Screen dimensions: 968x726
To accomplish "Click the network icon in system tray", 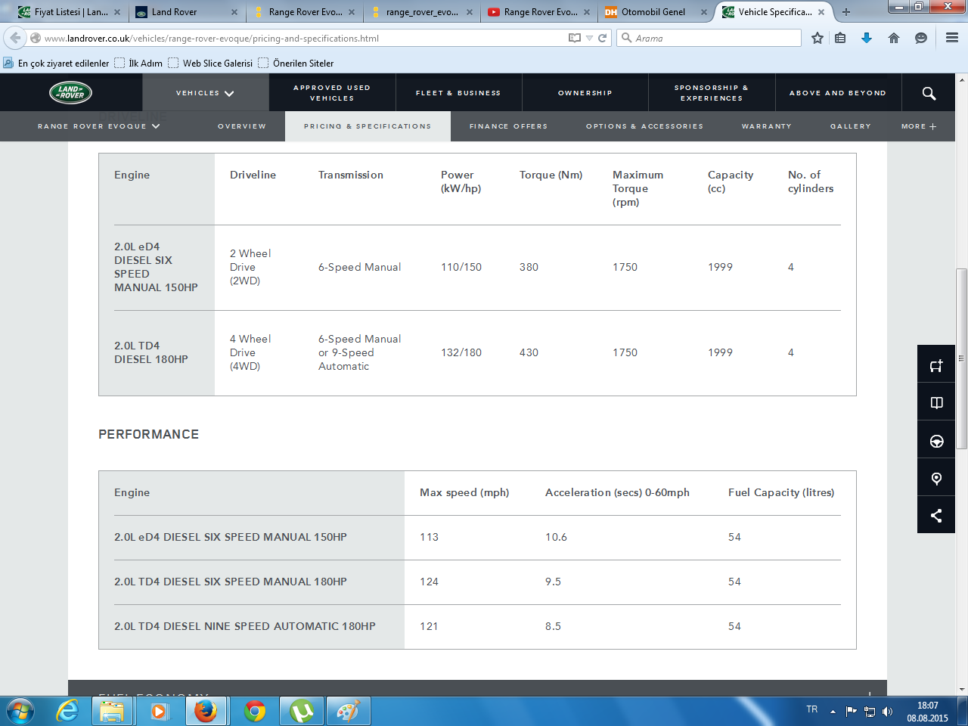I will click(870, 712).
